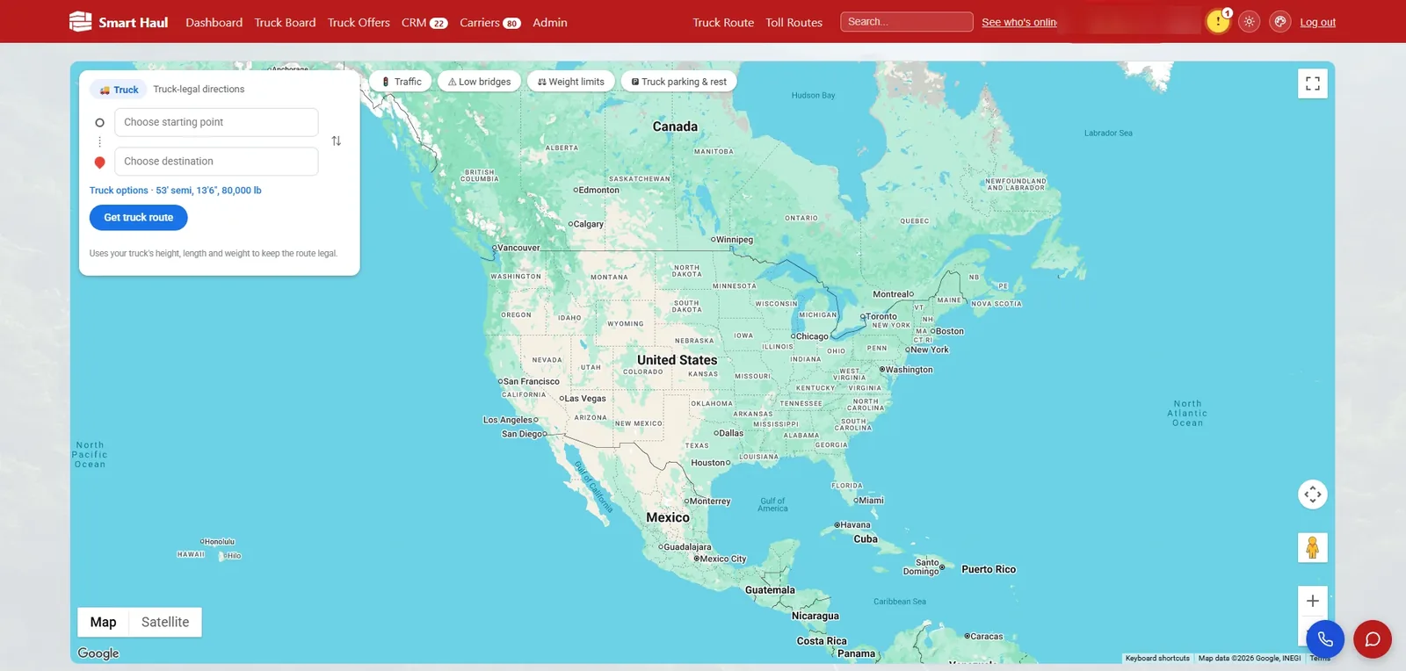Screen dimensions: 1406x671
Task: Open the Admin menu item
Action: coord(550,22)
